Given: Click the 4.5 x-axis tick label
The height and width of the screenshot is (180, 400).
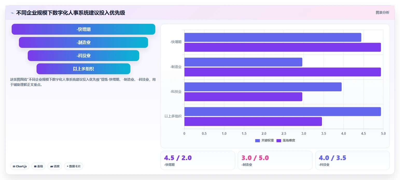Looking at the screenshot, I should click(363, 134).
